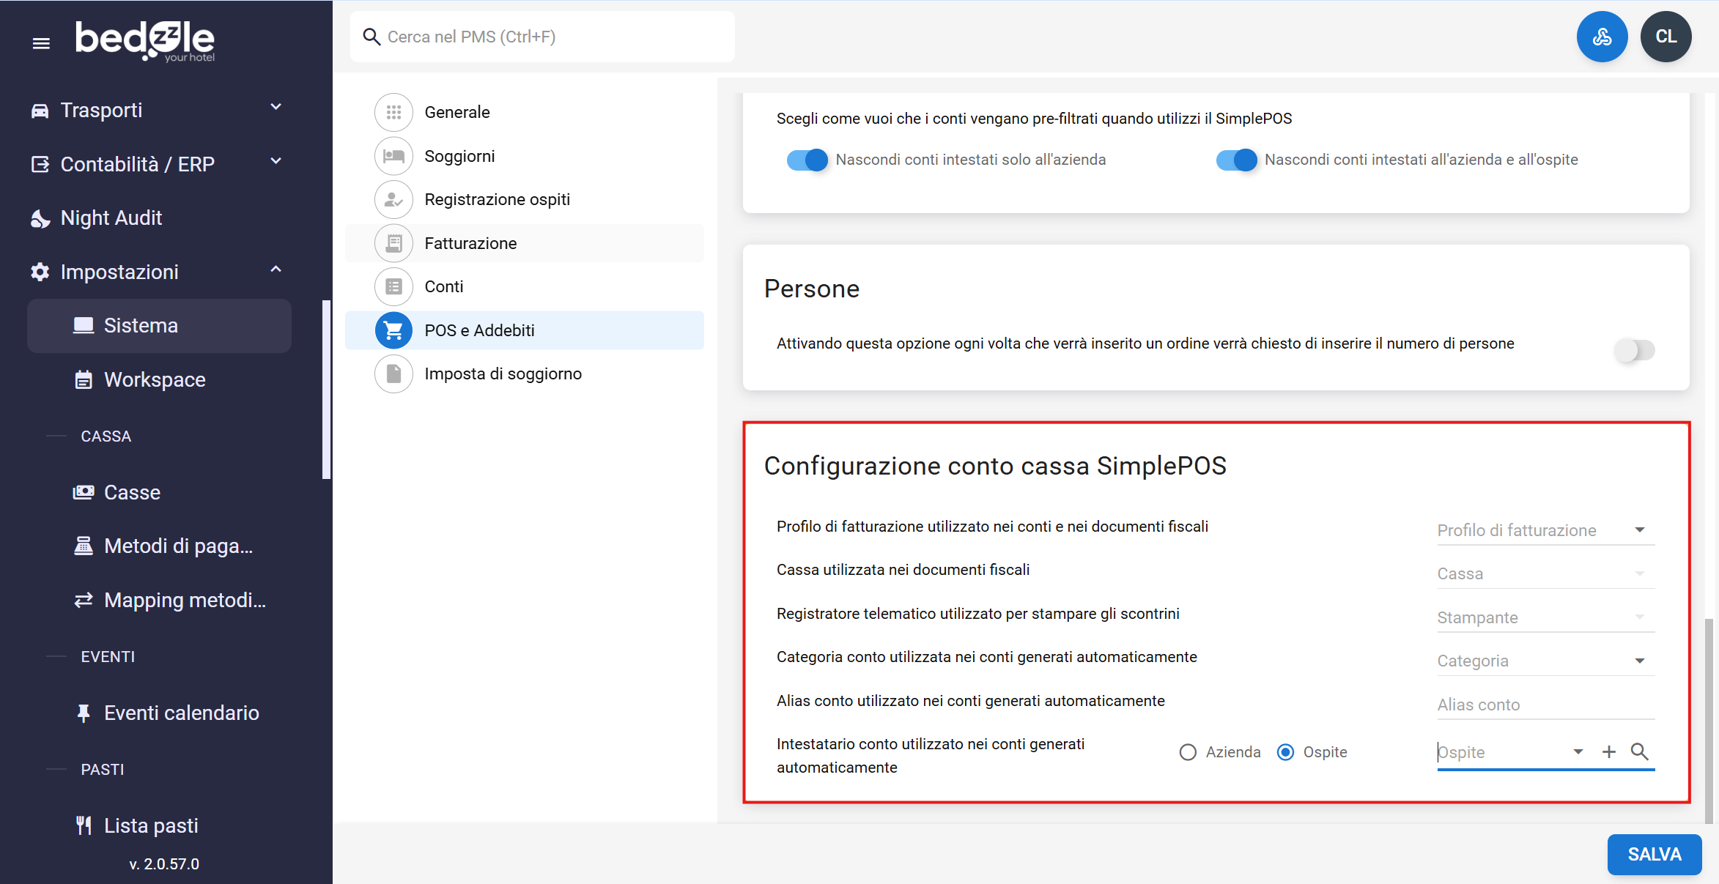Viewport: 1719px width, 884px height.
Task: Go to Workspace settings in sidebar
Action: [154, 379]
